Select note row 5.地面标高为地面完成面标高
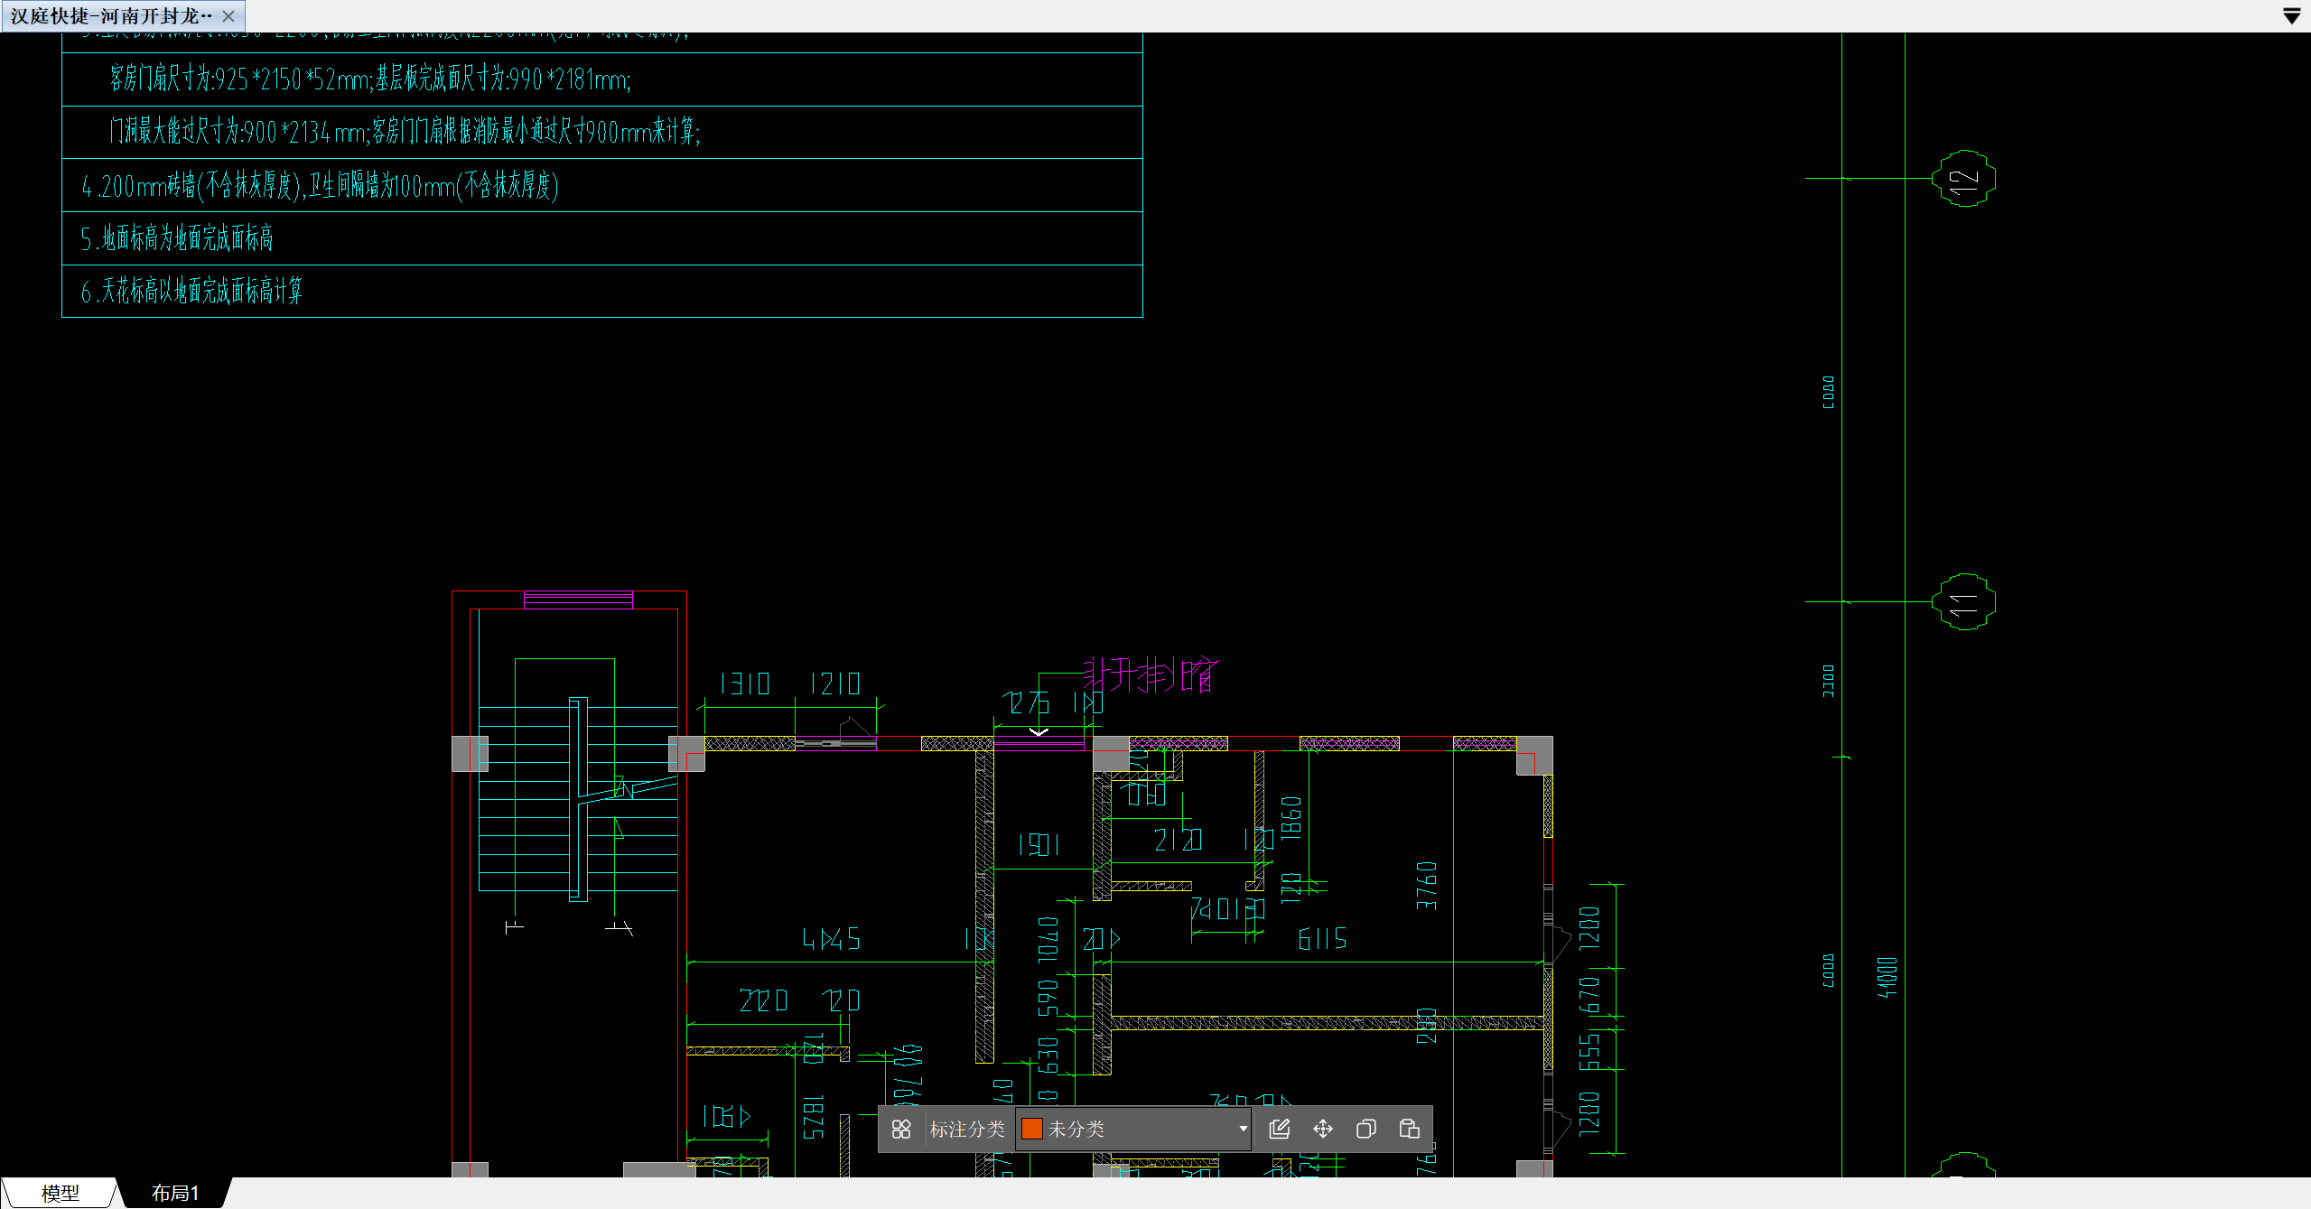Screen dimensions: 2311x1209 coord(177,238)
